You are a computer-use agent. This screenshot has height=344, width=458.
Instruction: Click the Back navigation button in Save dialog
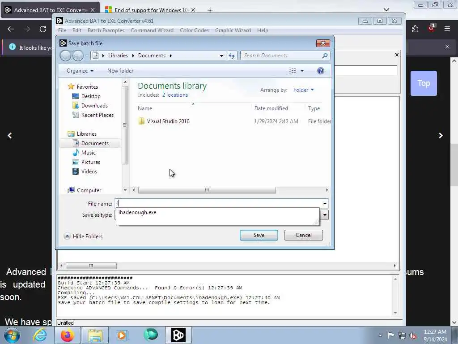[x=65, y=56]
